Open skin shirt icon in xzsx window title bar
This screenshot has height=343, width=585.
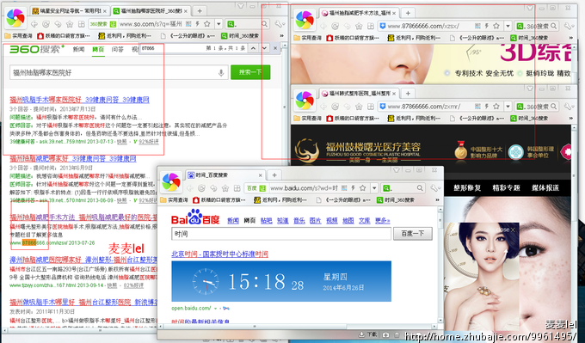[530, 8]
